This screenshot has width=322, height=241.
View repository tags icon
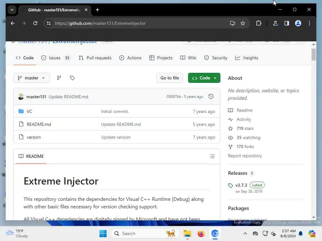(72, 78)
